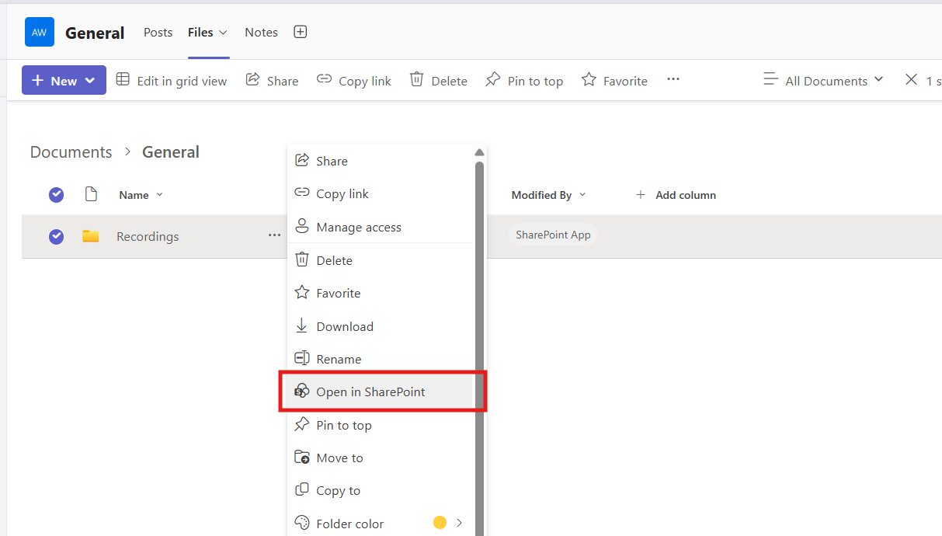The image size is (942, 536).
Task: Toggle the select all items checkbox
Action: click(x=57, y=195)
